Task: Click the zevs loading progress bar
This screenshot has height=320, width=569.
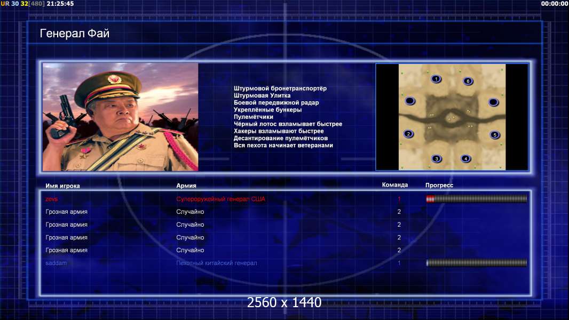Action: point(476,198)
